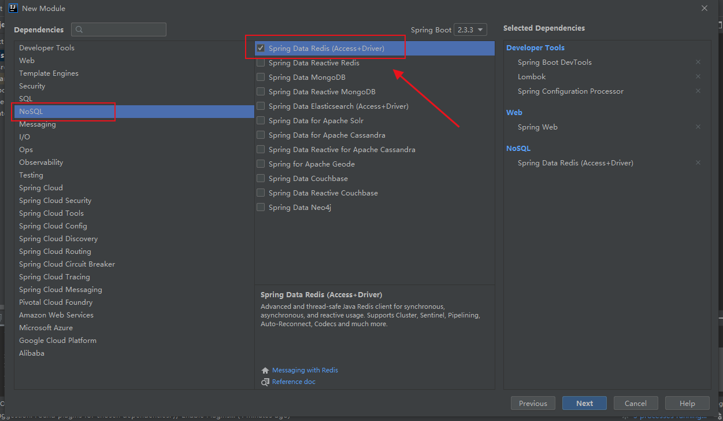
Task: Remove selected Spring Data Redis dependency
Action: pyautogui.click(x=698, y=163)
